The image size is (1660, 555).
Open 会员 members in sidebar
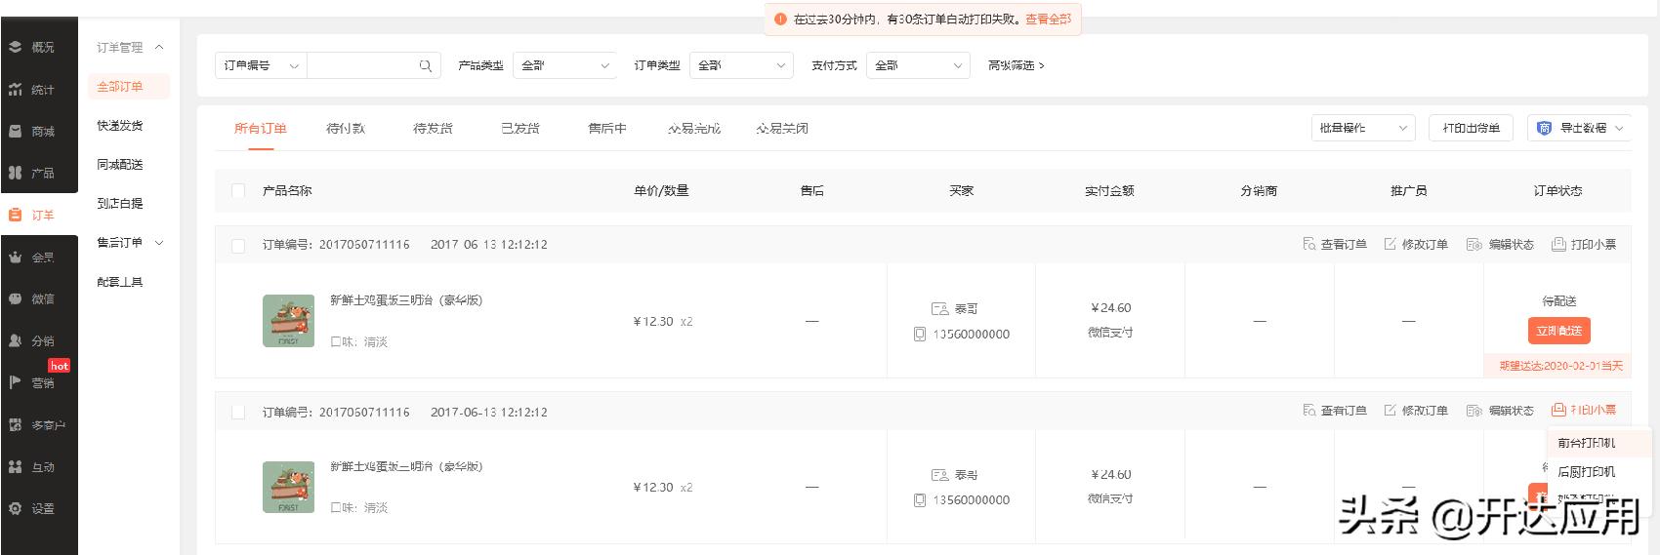click(33, 258)
